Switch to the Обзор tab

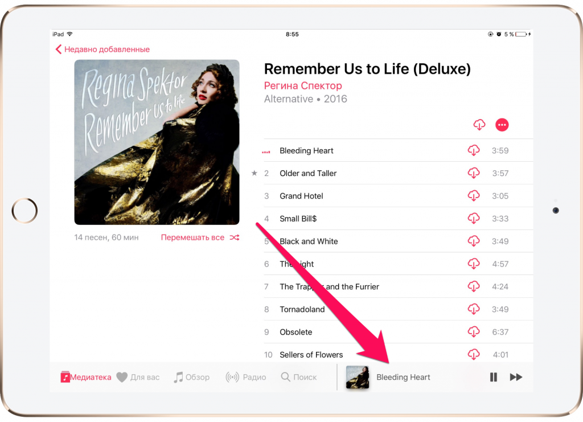[191, 377]
